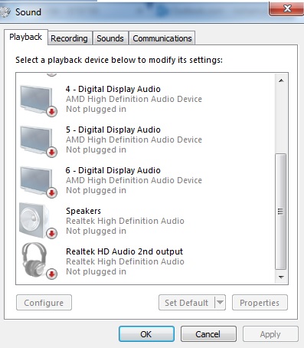Click 'Not plugged in' status under Speakers

[x=96, y=231]
